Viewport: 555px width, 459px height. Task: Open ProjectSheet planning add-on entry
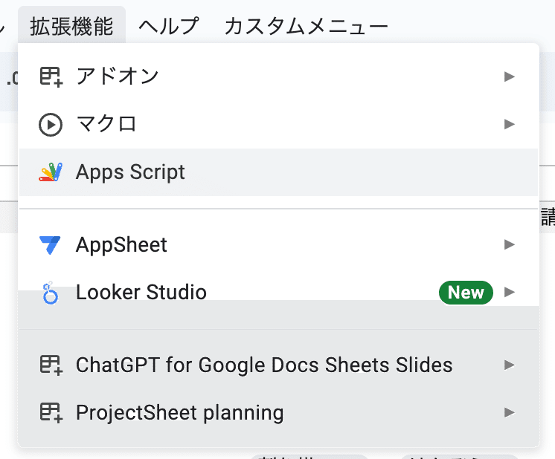278,412
